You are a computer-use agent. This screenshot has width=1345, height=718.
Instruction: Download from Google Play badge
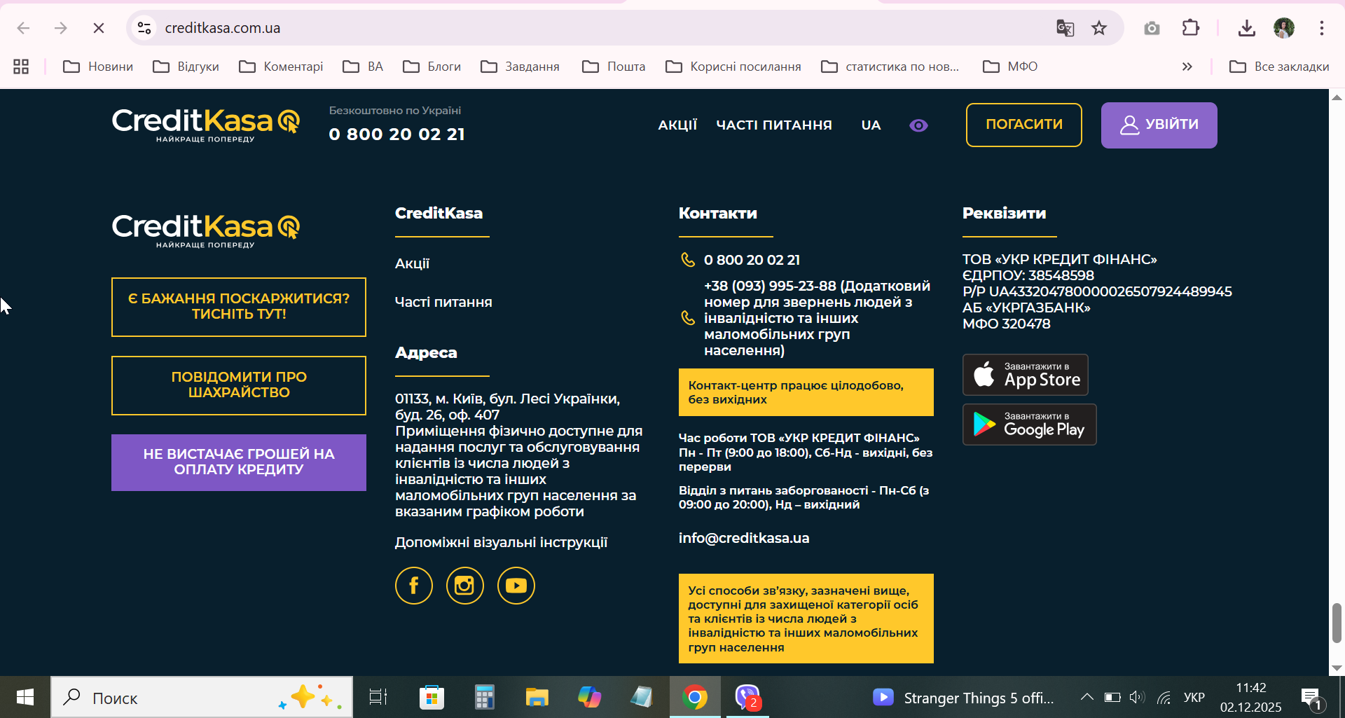pos(1030,424)
